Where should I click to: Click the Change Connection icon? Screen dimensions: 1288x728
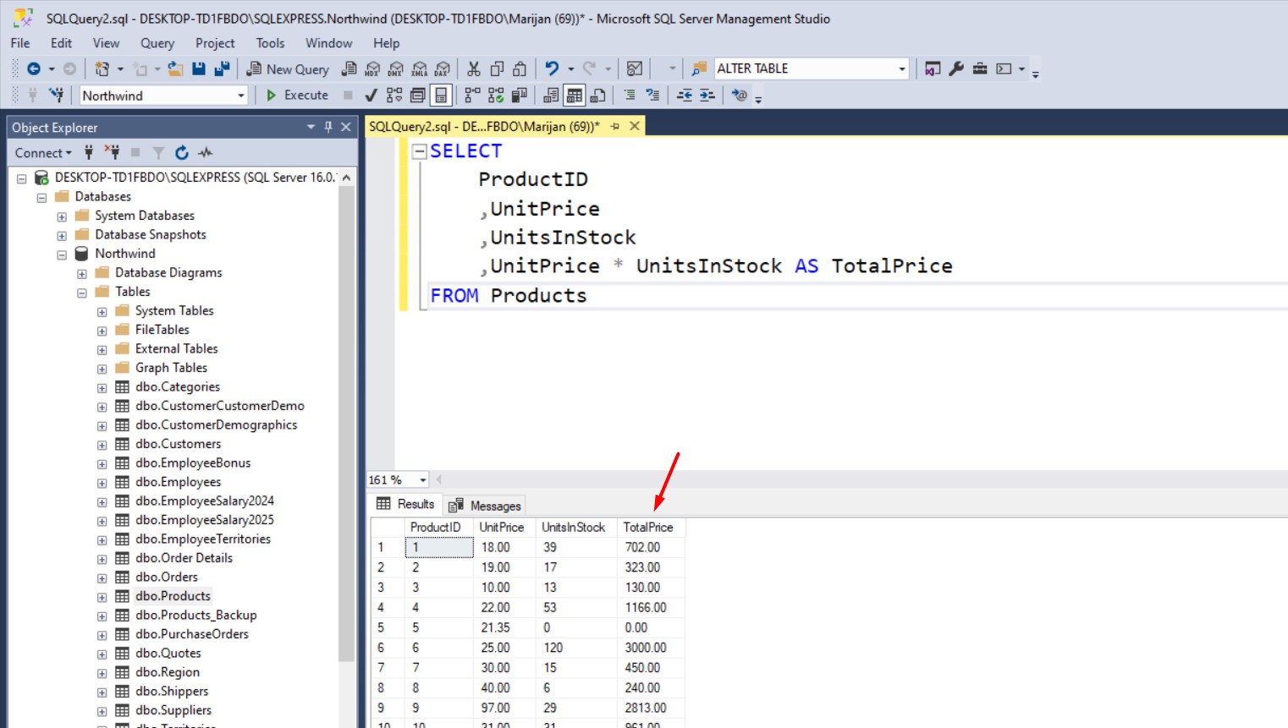(57, 95)
